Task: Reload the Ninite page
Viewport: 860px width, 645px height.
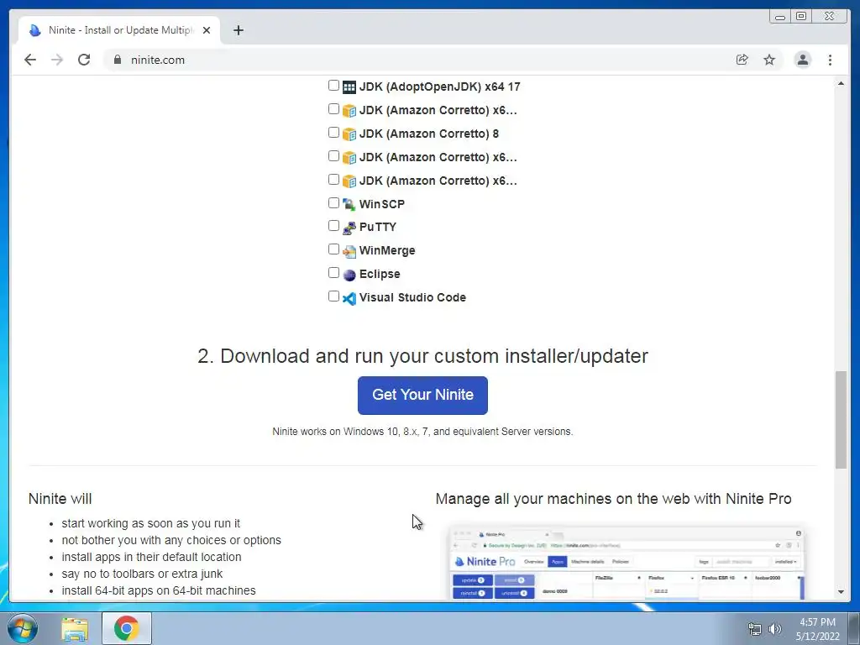Action: (84, 60)
